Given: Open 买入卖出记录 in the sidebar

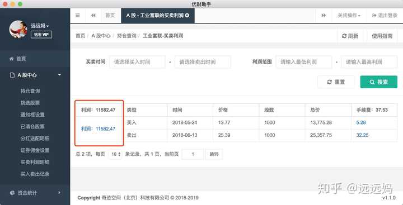Looking at the screenshot, I should point(35,174).
